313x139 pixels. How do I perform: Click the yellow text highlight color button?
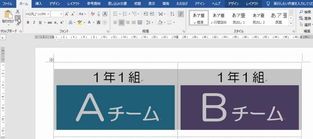tap(80, 23)
